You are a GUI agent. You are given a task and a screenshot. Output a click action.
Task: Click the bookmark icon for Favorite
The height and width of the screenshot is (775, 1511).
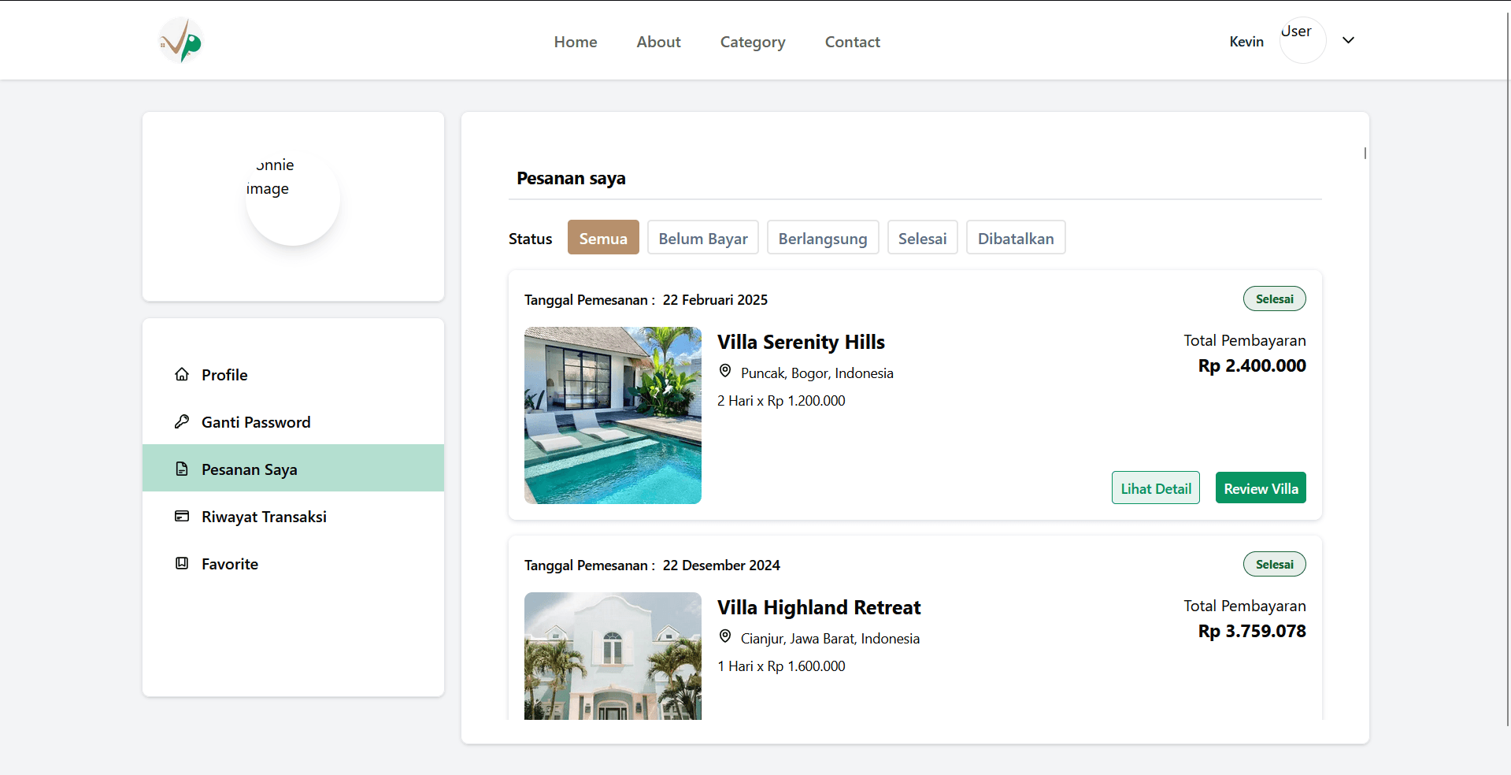pos(182,563)
